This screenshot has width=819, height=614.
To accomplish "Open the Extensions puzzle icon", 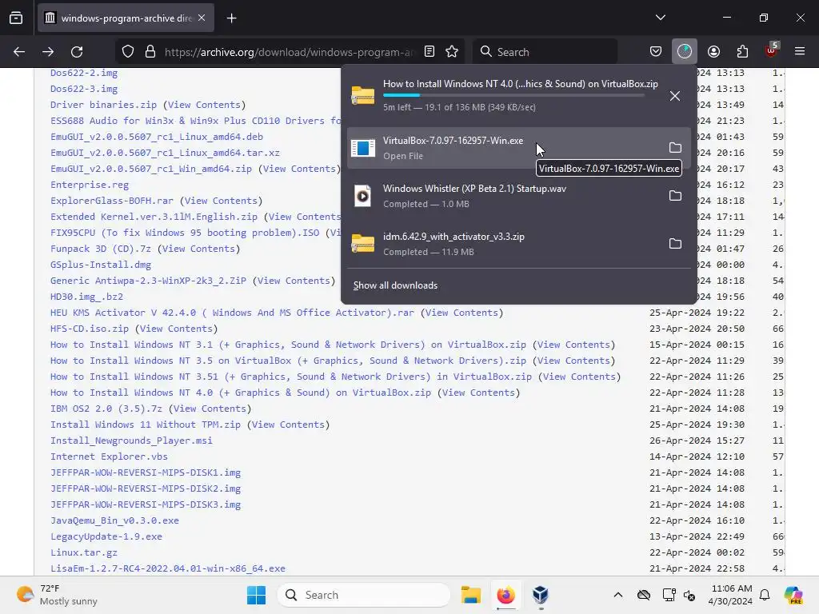I will pos(742,52).
